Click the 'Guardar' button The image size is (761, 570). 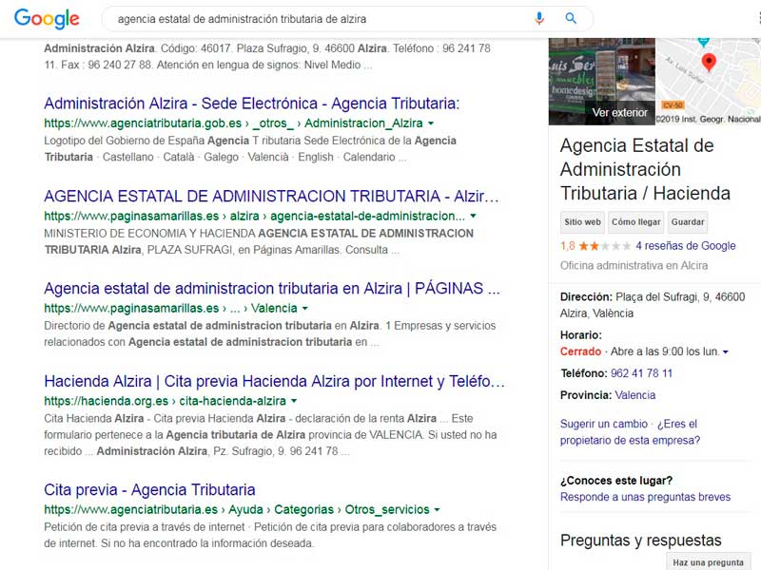pyautogui.click(x=688, y=222)
